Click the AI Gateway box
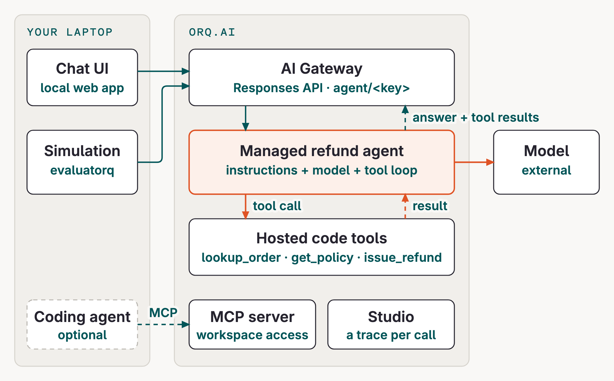Image resolution: width=614 pixels, height=381 pixels. pos(322,77)
